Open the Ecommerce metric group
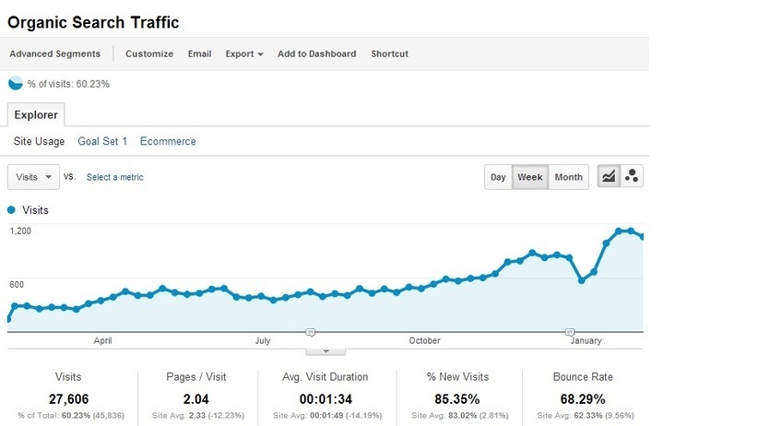This screenshot has height=426, width=782. pos(168,141)
